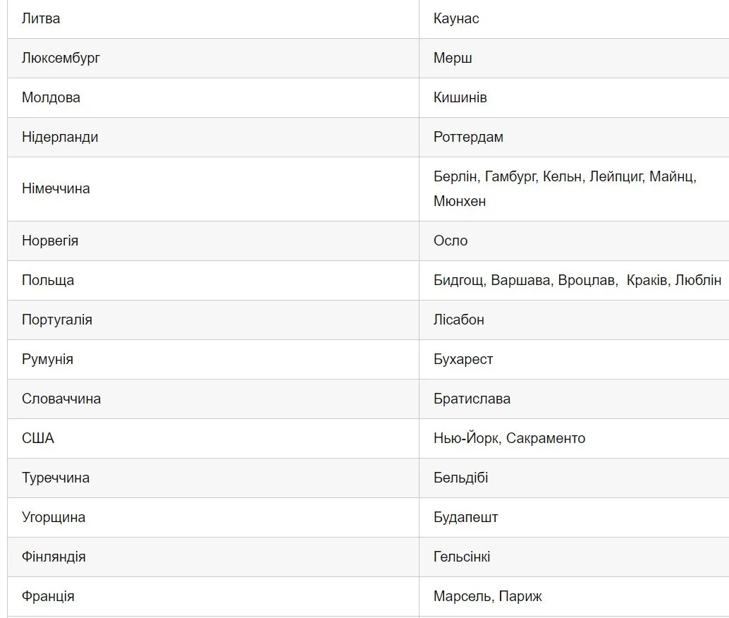Click the Будапешт city cell

(465, 518)
